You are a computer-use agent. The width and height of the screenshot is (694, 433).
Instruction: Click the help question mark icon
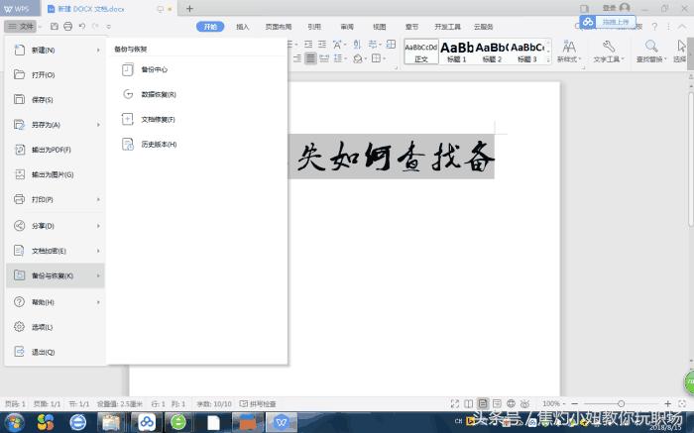tap(654, 27)
